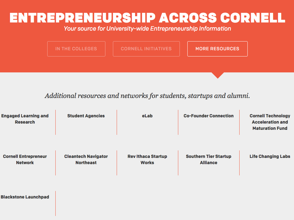Visit the Blackstone Launchpad link
Viewport: 294px width, 220px height.
[25, 197]
